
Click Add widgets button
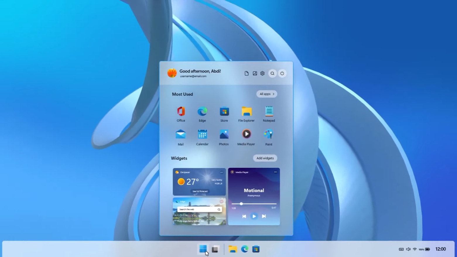265,158
